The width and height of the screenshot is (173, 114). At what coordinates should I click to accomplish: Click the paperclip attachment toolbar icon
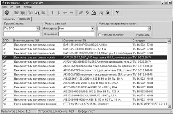point(81,13)
